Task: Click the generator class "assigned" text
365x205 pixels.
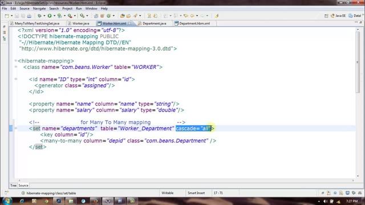Action: [x=95, y=85]
